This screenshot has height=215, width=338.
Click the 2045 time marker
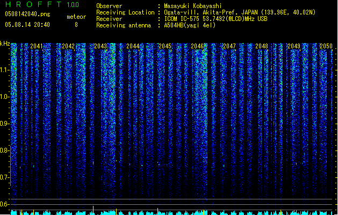(x=165, y=46)
